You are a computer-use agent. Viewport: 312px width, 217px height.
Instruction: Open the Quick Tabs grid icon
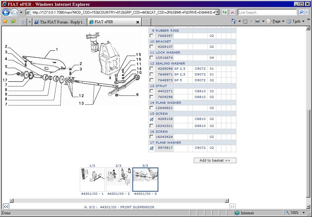(x=23, y=22)
